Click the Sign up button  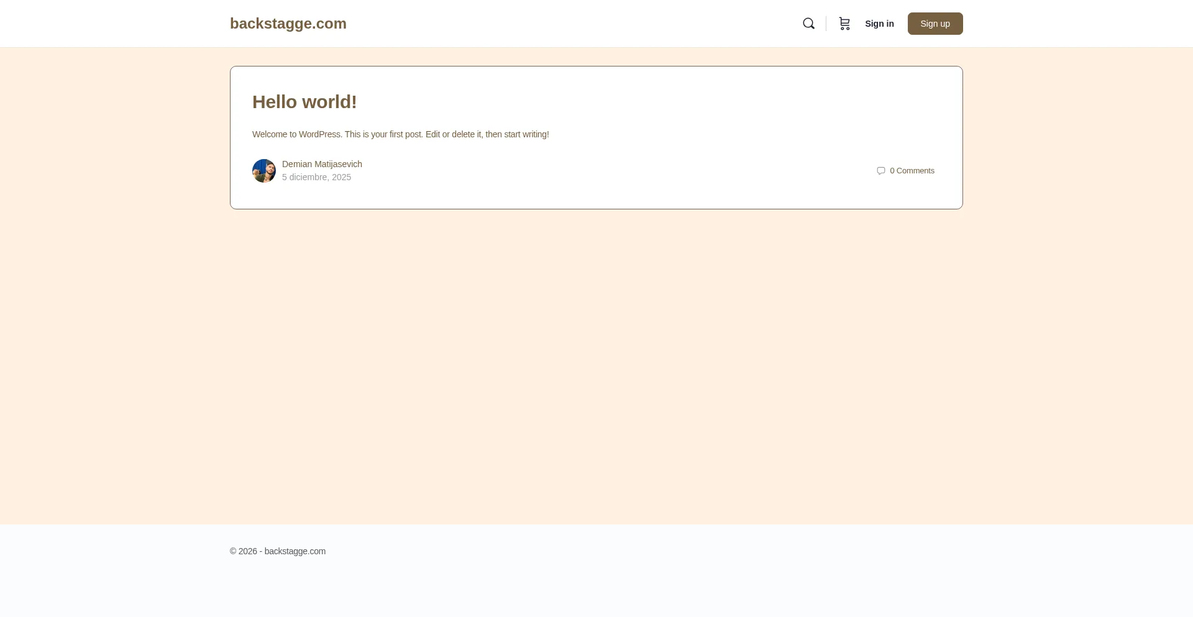(935, 24)
